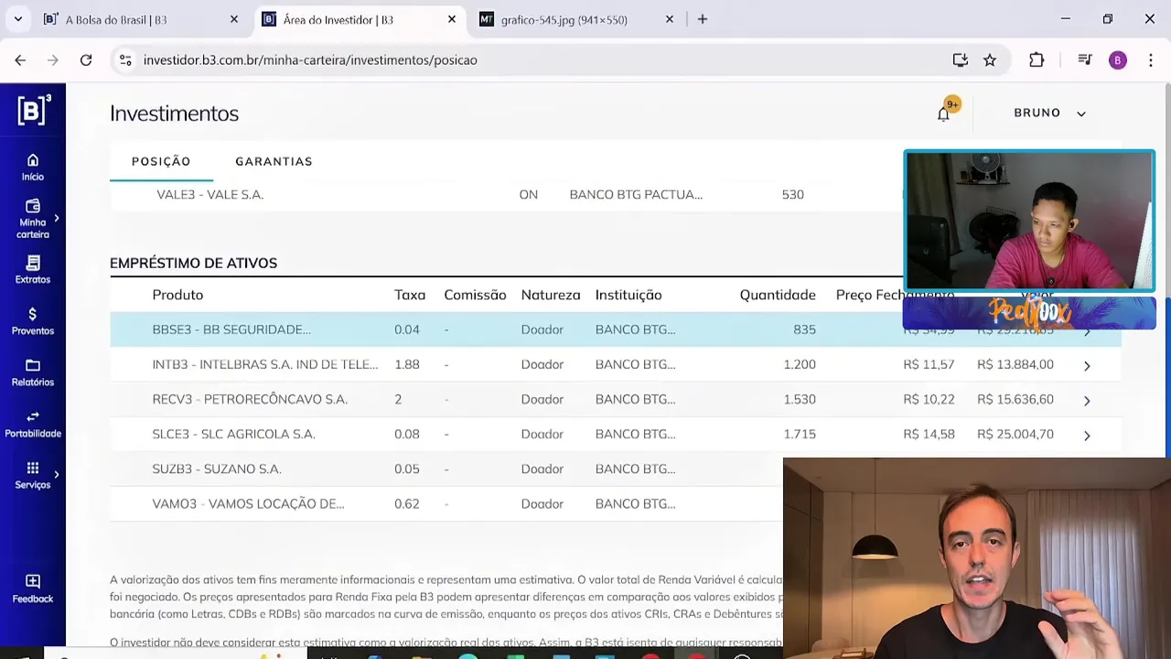Close the grafico-545.jpg browser tab
The height and width of the screenshot is (659, 1171).
[670, 19]
